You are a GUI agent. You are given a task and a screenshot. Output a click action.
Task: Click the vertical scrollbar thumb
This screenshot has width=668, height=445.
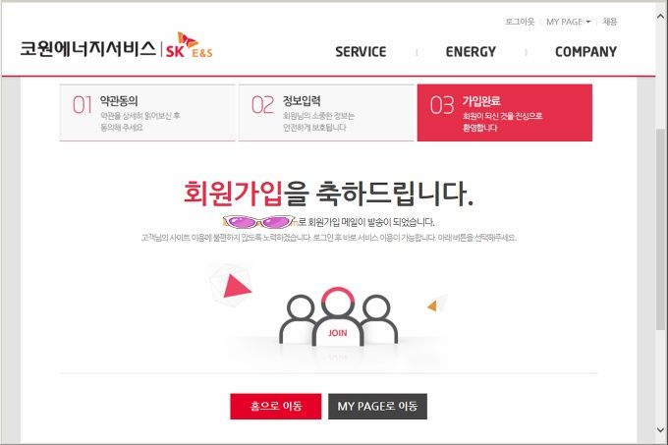661,229
